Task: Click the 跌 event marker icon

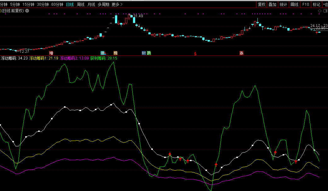Action: [x=149, y=53]
